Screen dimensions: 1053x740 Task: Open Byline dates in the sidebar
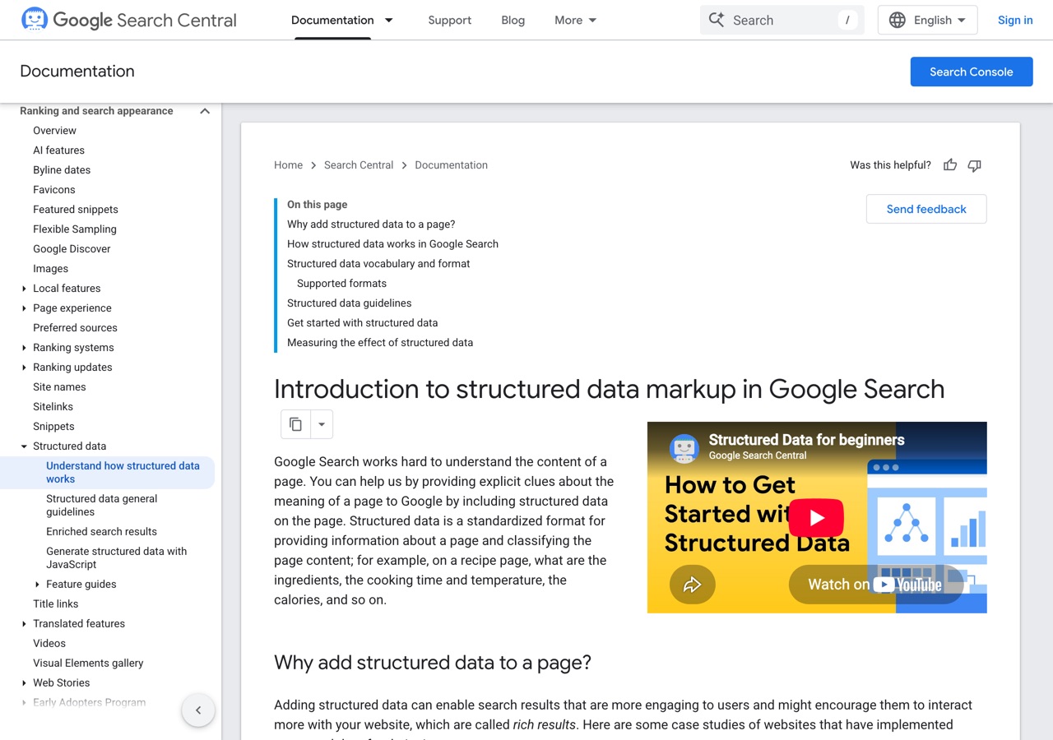[62, 170]
